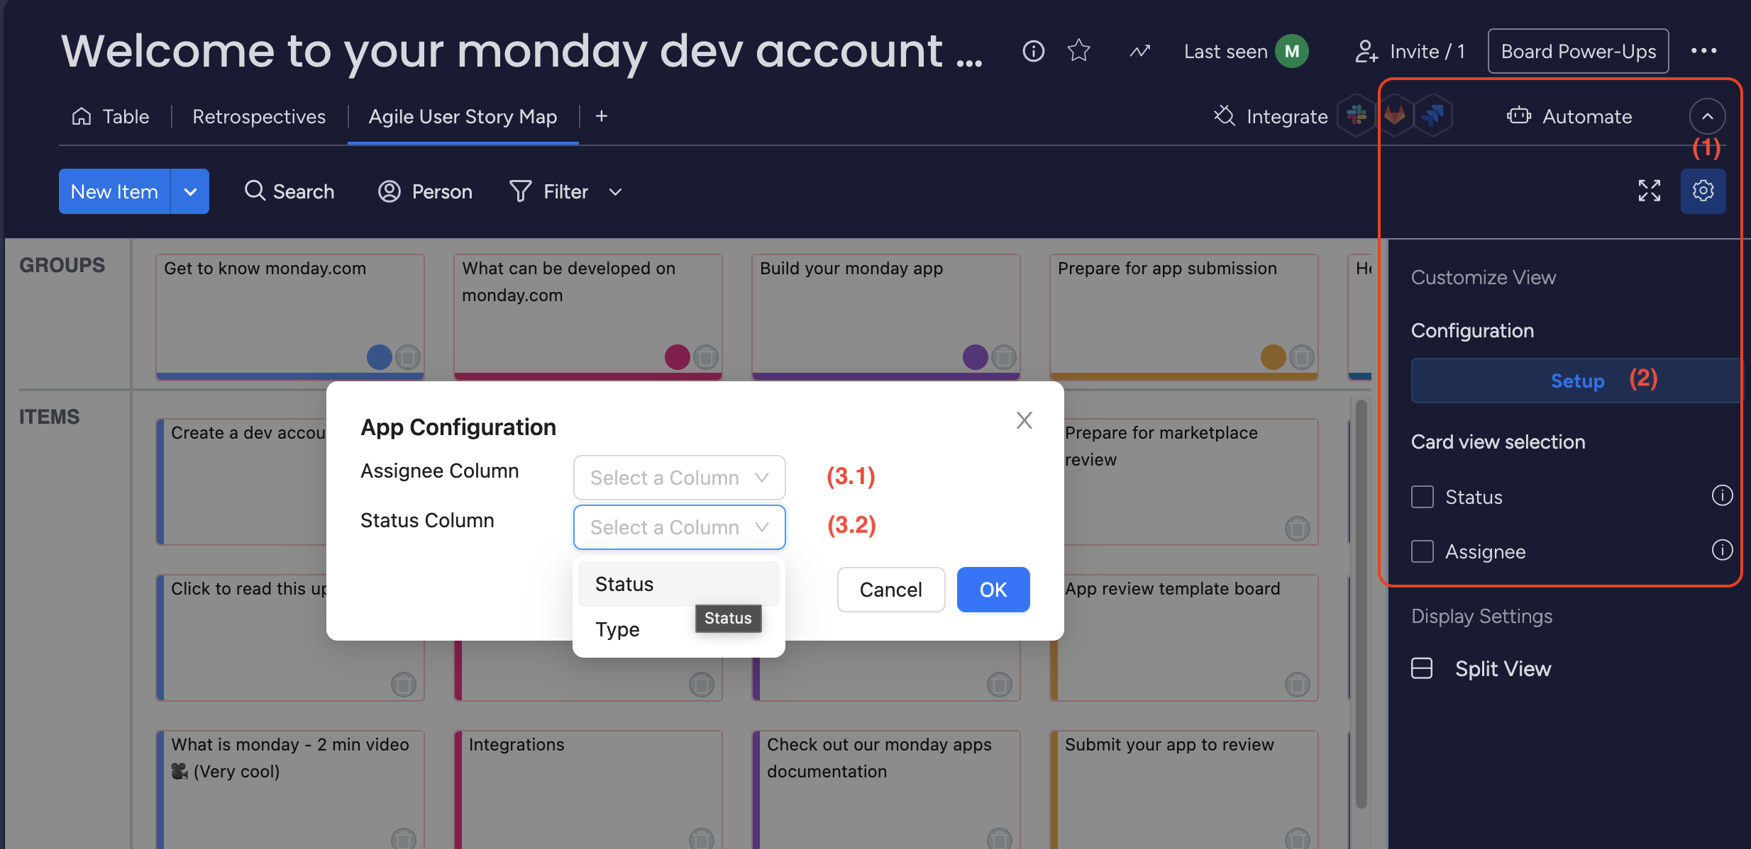This screenshot has height=849, width=1751.
Task: Expand the New Item dropdown arrow
Action: point(190,191)
